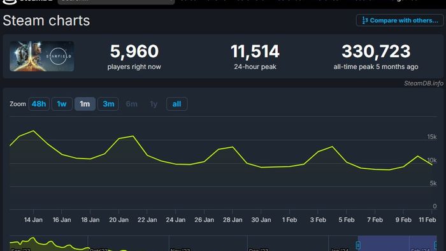446x251 pixels.
Task: Click the 20 Jan axis label
Action: point(119,220)
